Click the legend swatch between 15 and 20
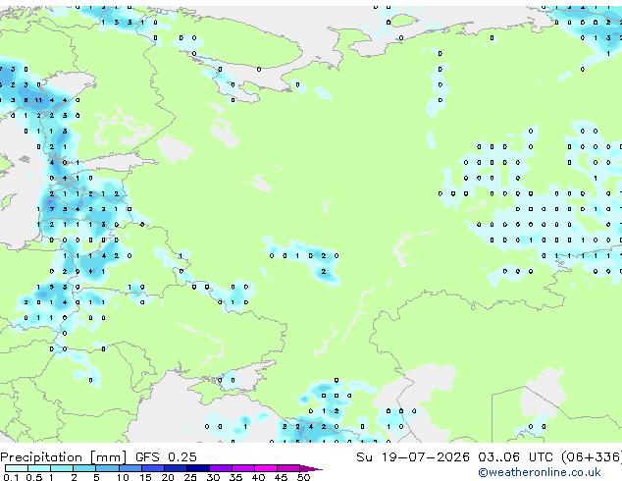 click(x=152, y=468)
